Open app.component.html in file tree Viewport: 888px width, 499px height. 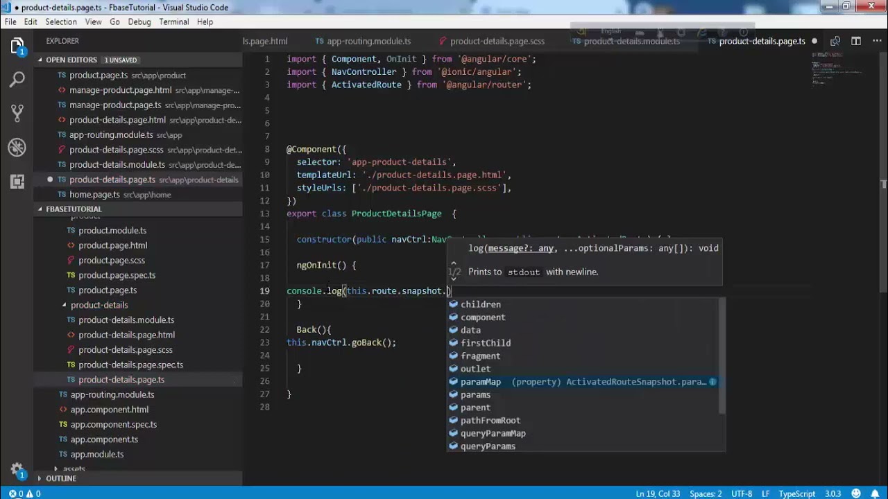(138, 410)
